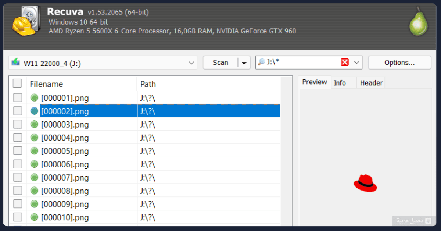Toggle the select-all checkbox in the header
Viewport: 441px width, 231px height.
[17, 83]
